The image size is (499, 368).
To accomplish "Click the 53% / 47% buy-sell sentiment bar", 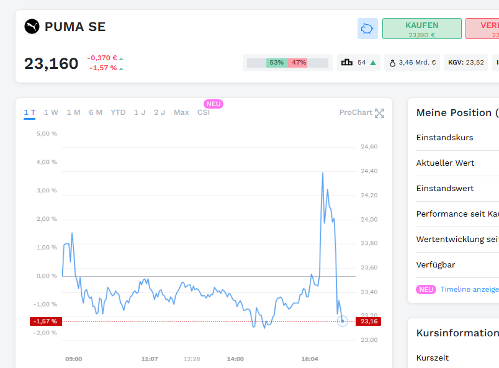I will pyautogui.click(x=287, y=63).
